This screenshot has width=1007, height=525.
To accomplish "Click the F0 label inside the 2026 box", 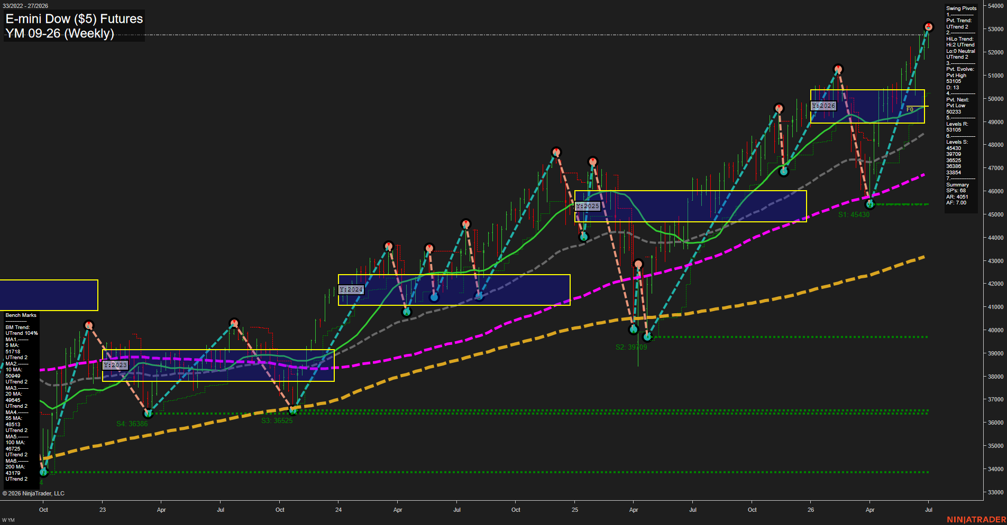I will pyautogui.click(x=910, y=109).
